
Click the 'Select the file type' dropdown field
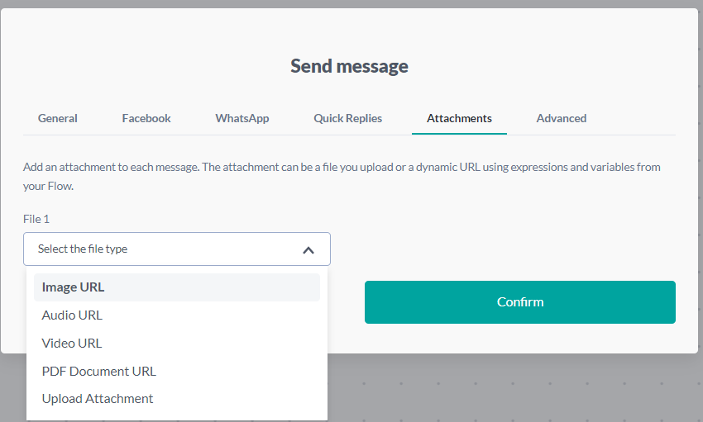point(165,249)
